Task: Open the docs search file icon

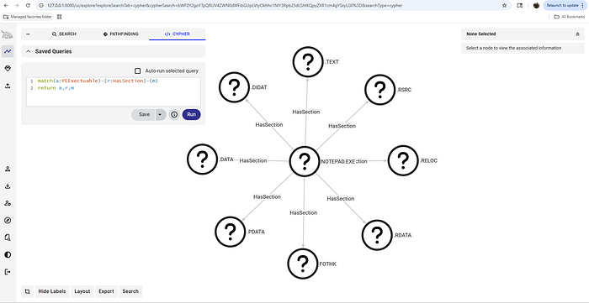Action: (x=8, y=238)
